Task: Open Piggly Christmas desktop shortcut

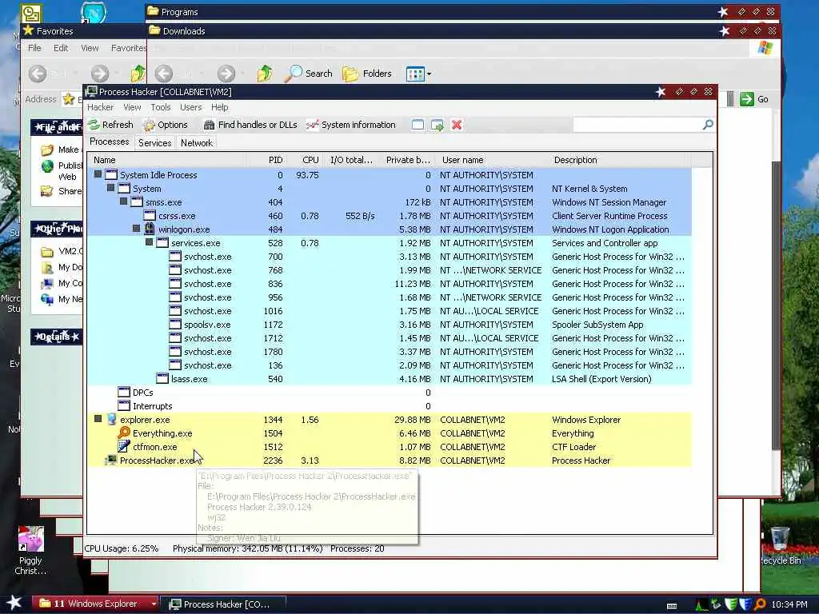Action: click(31, 552)
